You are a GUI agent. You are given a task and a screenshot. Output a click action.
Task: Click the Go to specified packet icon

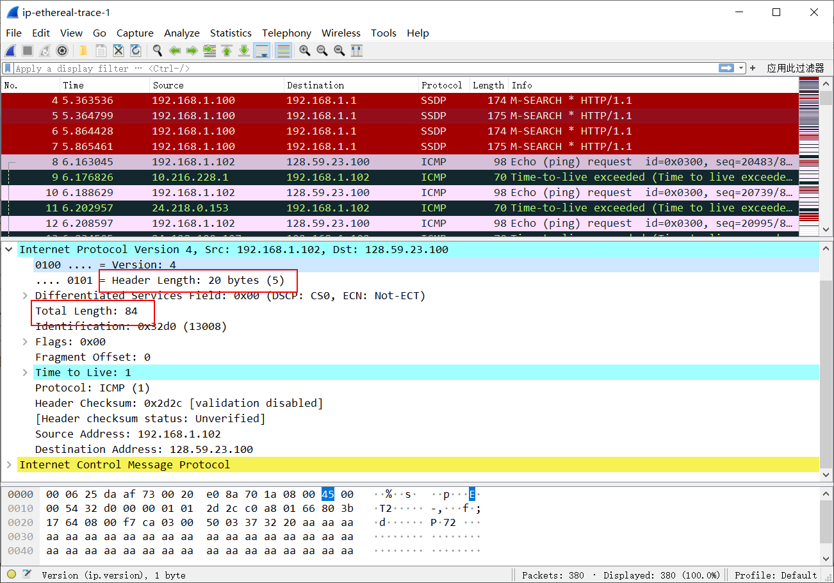point(209,51)
